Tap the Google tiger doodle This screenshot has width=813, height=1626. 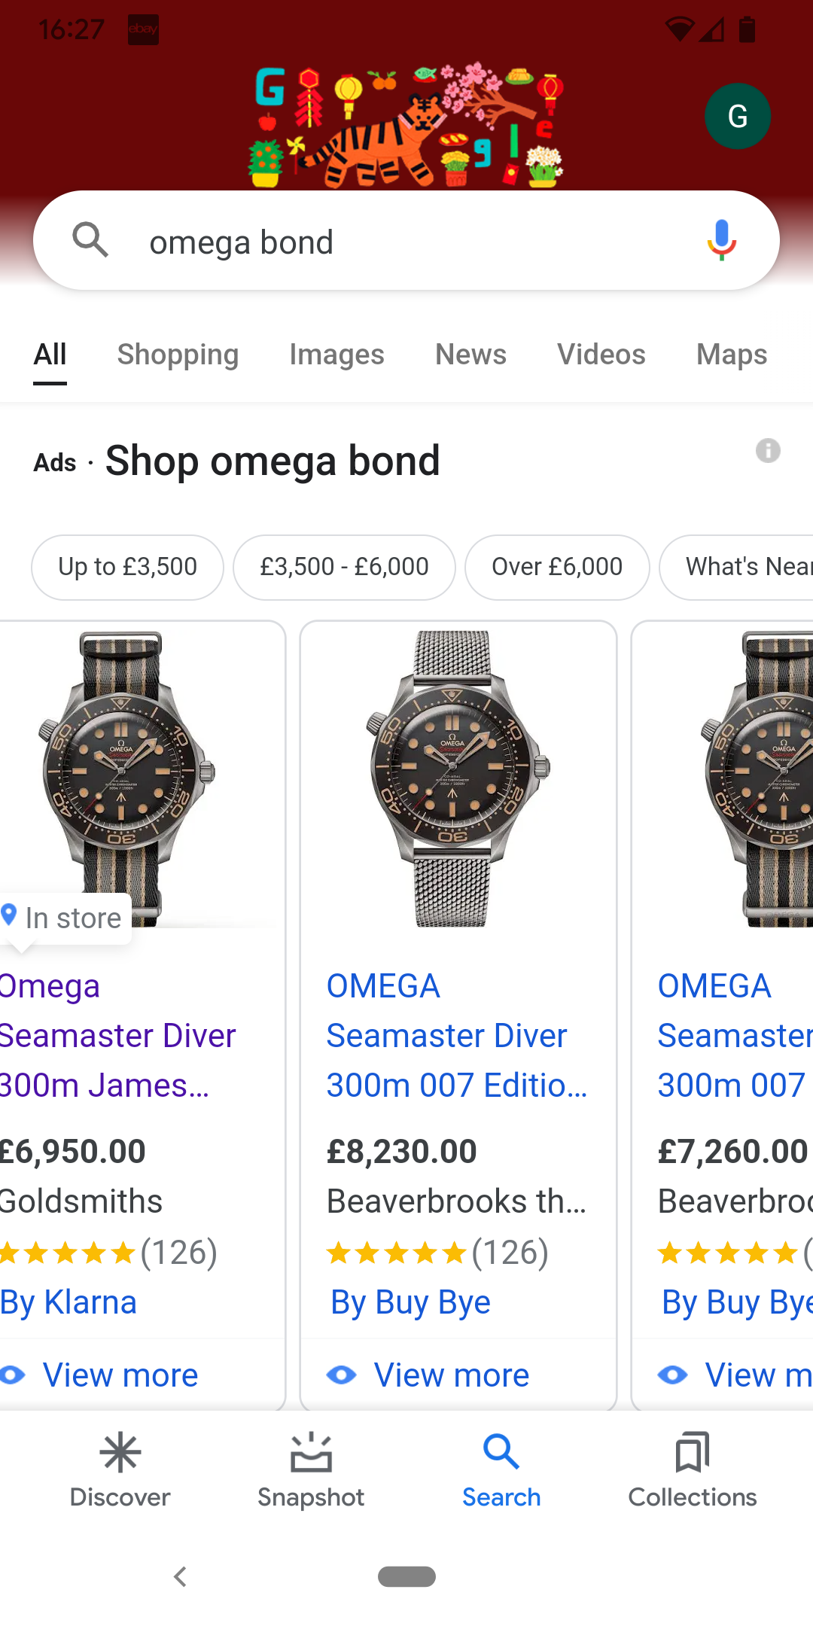pos(406,125)
